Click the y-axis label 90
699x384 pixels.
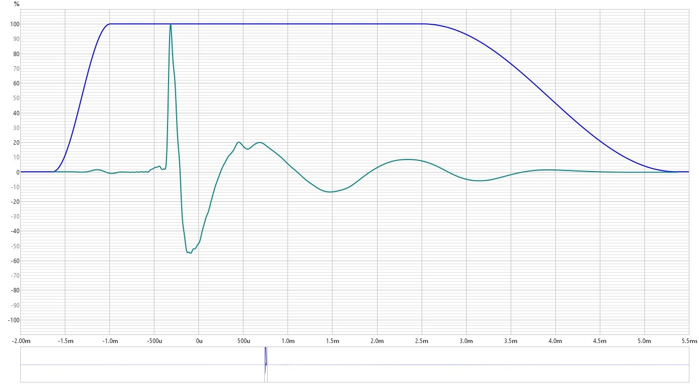click(16, 38)
